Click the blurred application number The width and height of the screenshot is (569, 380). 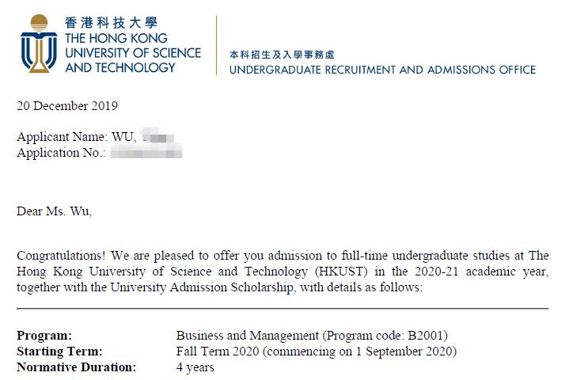(146, 153)
